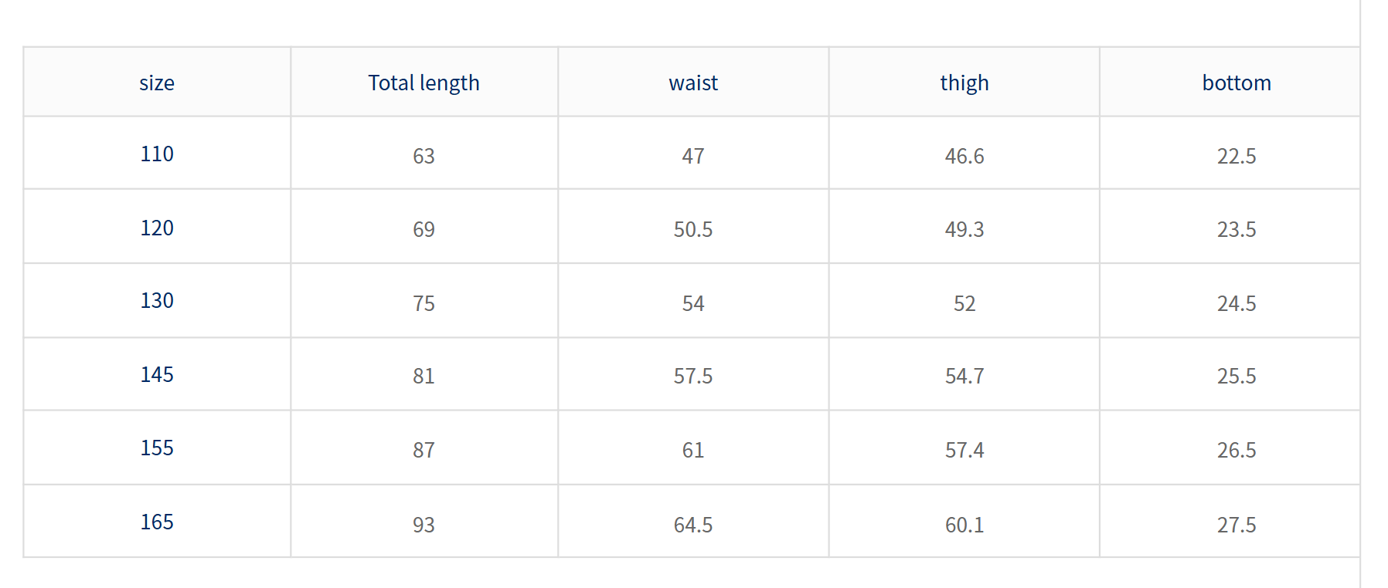Select the "waist" column header
Image resolution: width=1388 pixels, height=588 pixels.
click(x=693, y=83)
